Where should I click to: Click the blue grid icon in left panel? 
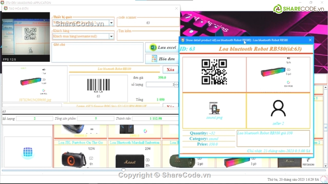click(x=28, y=152)
